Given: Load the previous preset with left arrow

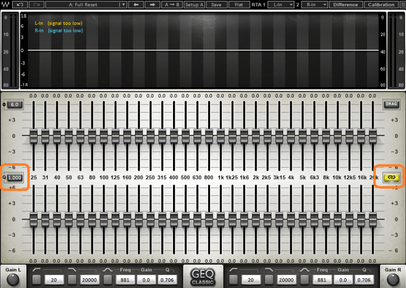Looking at the screenshot, I should pos(136,5).
